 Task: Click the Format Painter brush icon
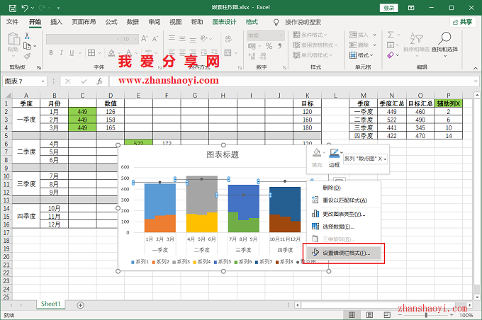(x=27, y=56)
